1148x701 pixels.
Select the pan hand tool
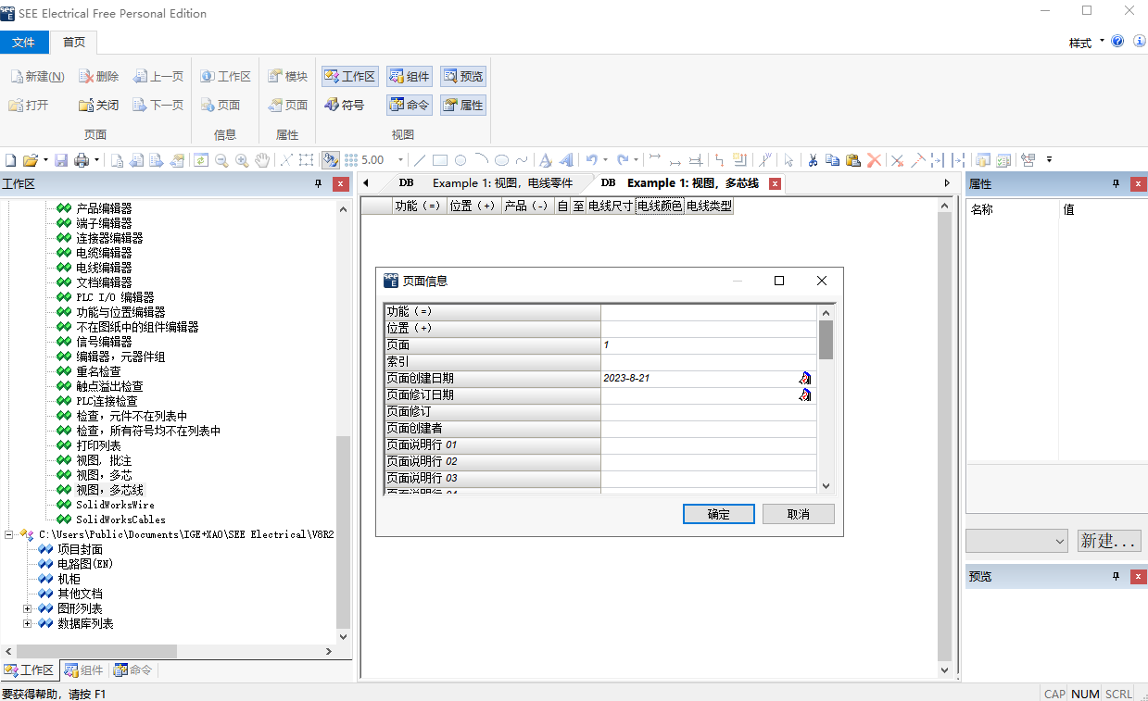coord(262,160)
